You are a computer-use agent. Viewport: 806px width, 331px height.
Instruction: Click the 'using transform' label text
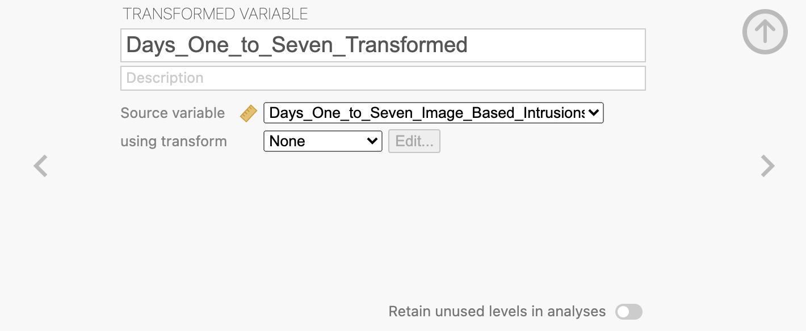(174, 141)
